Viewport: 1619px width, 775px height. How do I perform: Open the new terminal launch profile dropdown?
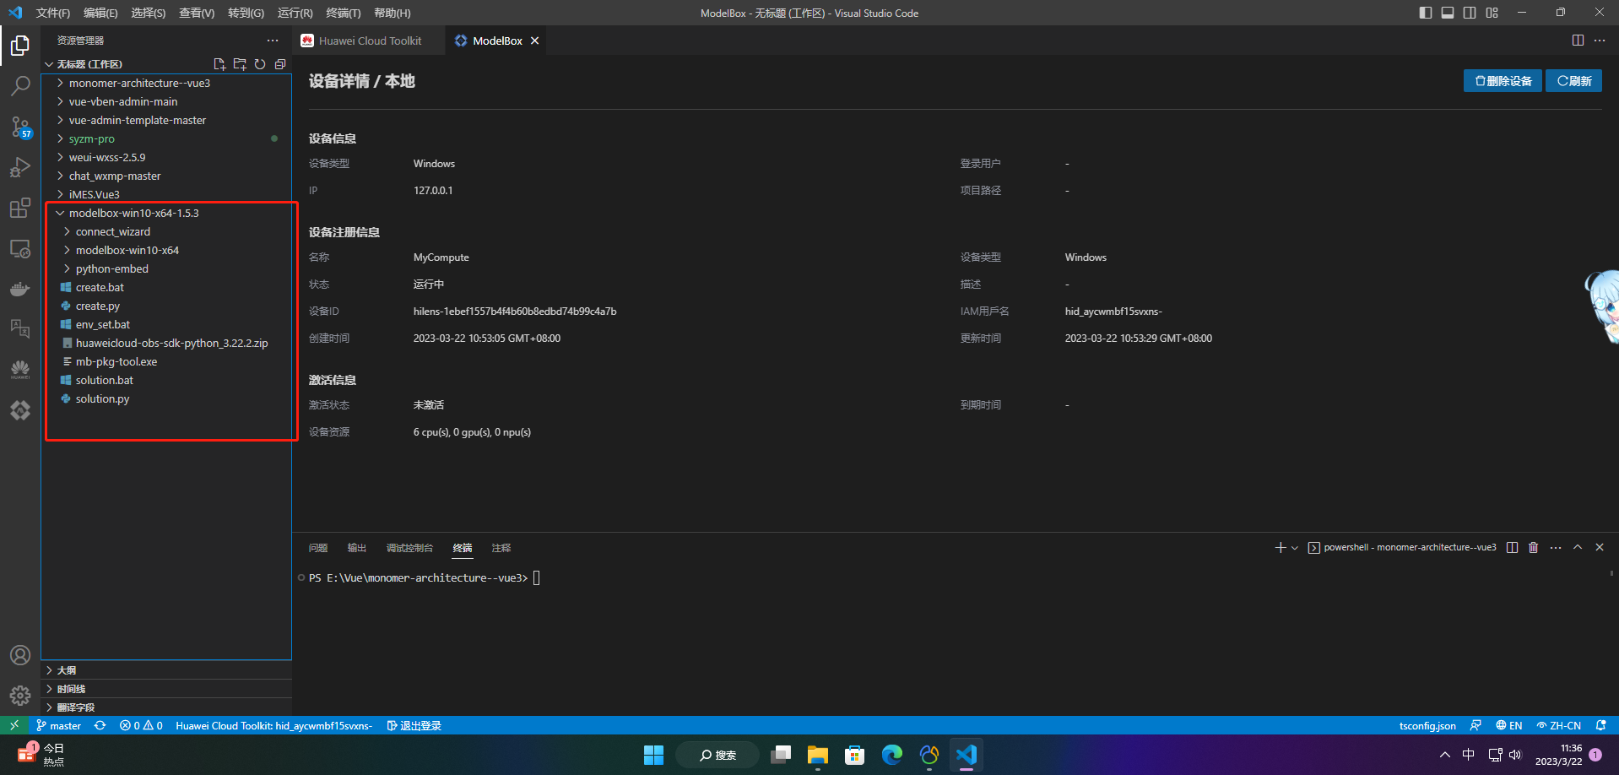1295,548
